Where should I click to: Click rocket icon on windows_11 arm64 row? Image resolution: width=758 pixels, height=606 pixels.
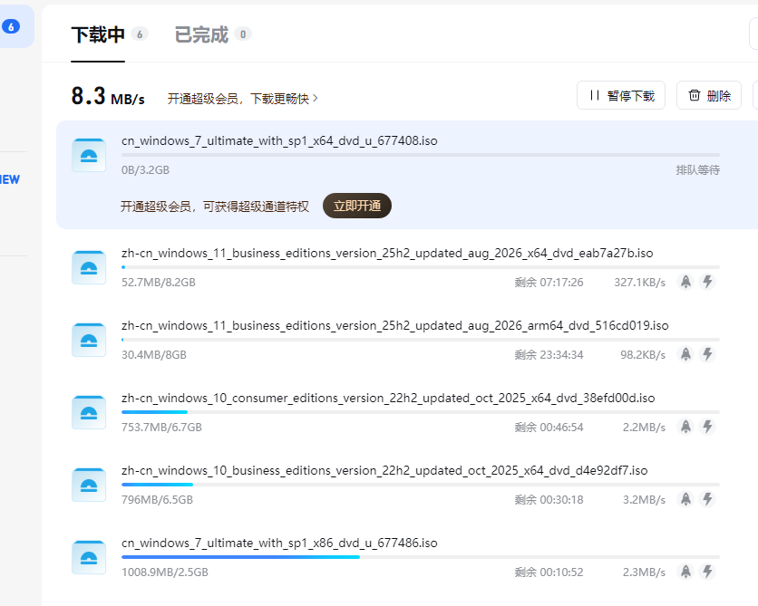[685, 354]
